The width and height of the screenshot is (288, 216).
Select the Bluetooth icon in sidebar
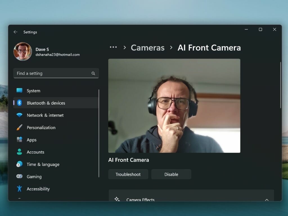click(19, 103)
